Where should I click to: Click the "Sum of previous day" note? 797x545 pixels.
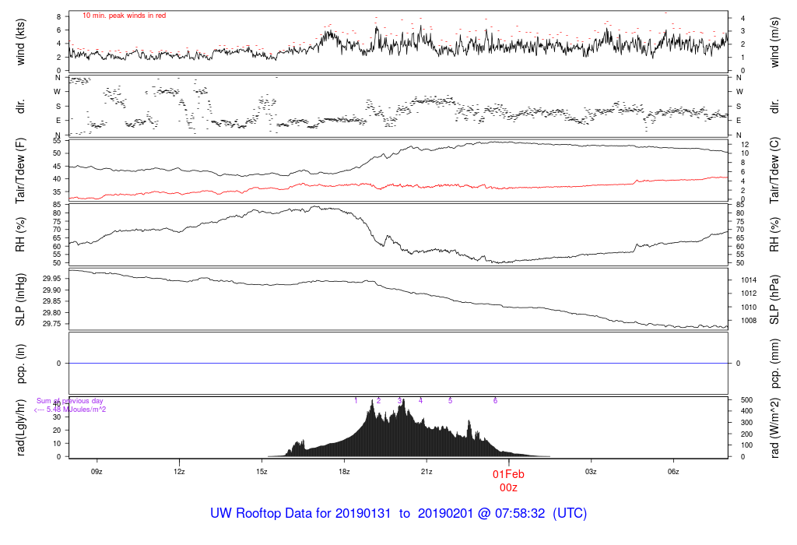pyautogui.click(x=69, y=401)
